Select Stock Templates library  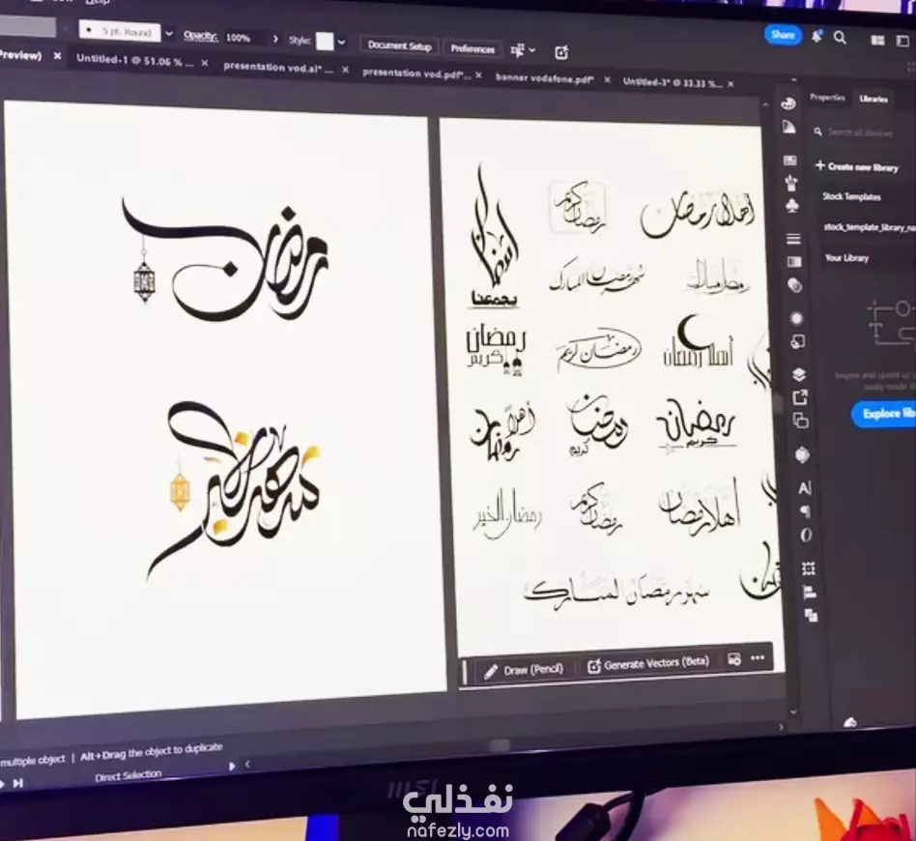click(851, 197)
